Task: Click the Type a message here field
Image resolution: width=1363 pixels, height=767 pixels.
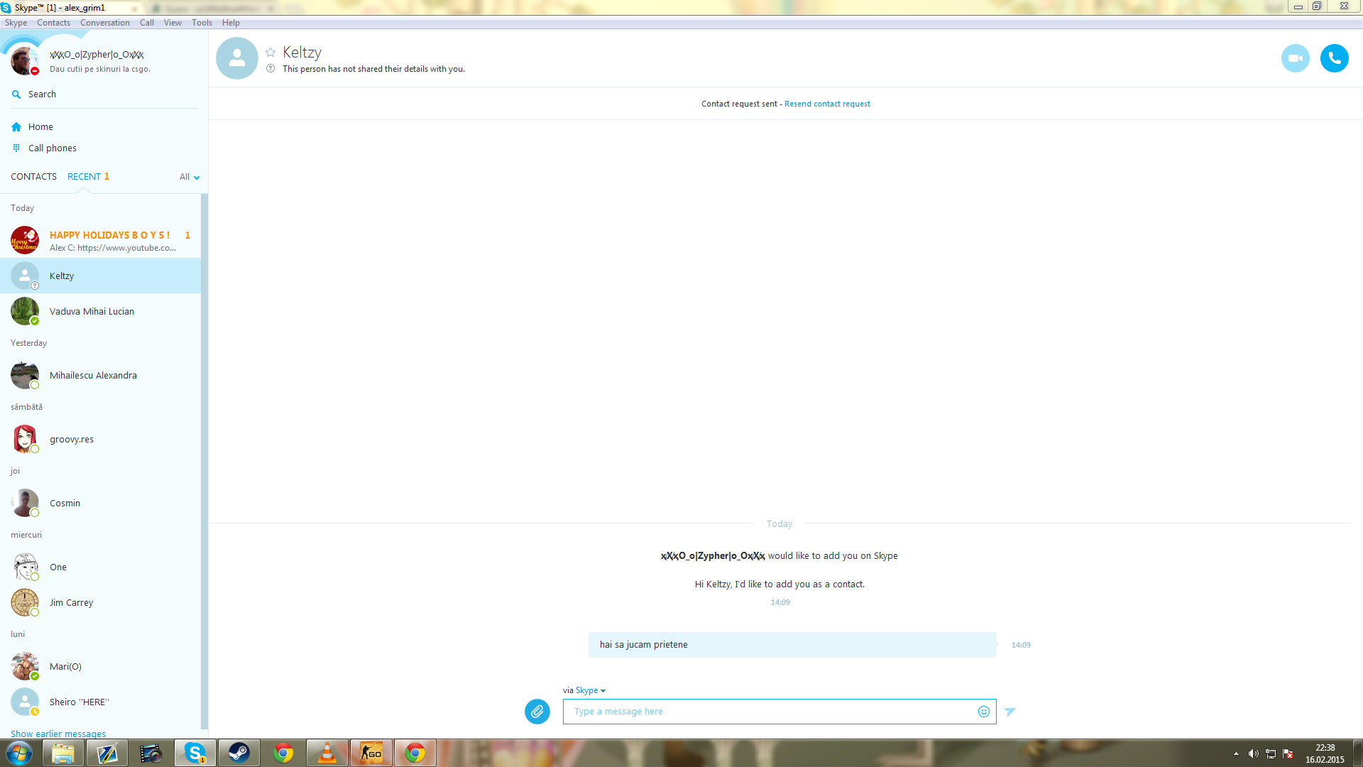Action: [770, 712]
